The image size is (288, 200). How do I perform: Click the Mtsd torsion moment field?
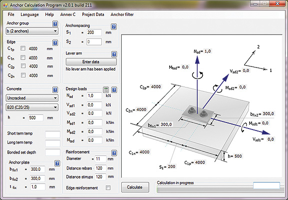pyautogui.click(x=95, y=140)
